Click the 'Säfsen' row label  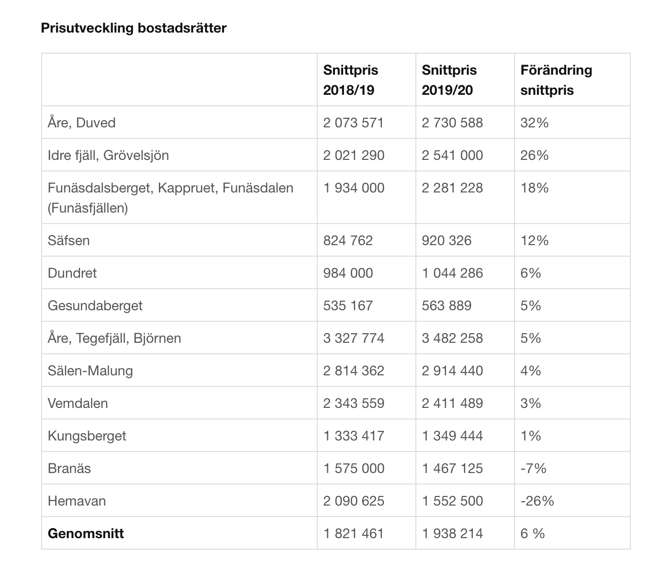click(69, 240)
